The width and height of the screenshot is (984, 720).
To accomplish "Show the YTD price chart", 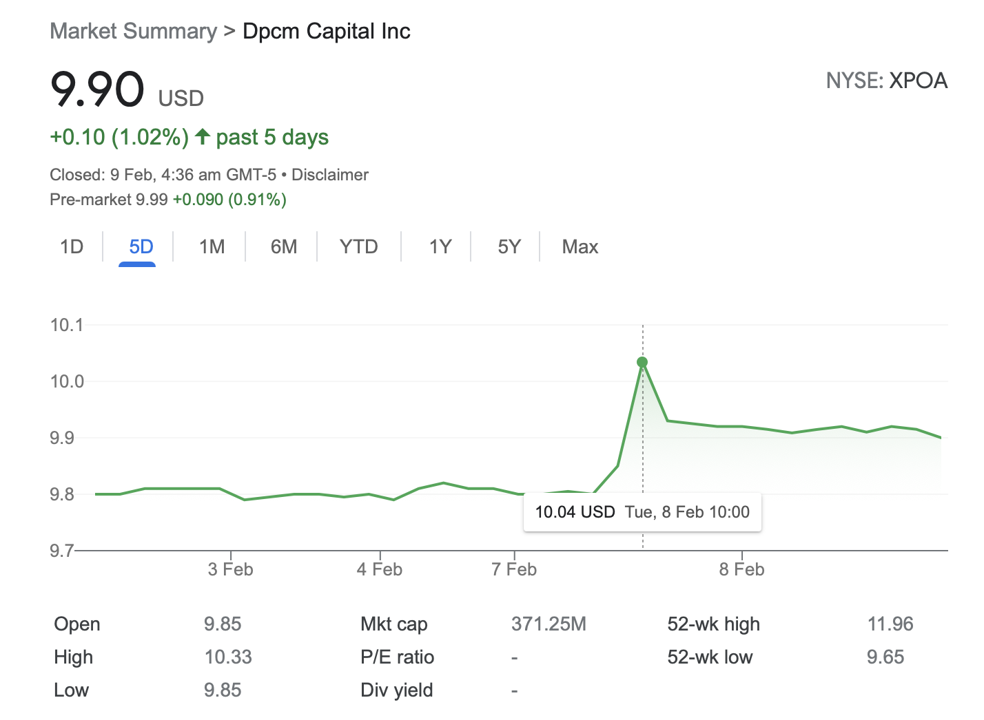I will point(358,246).
